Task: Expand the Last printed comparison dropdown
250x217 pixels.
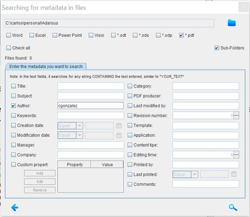Action: [194, 174]
